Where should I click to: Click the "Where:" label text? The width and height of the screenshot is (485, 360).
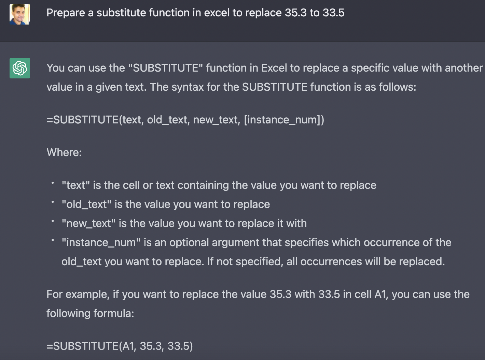pos(64,152)
